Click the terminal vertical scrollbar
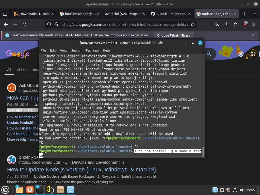 203,152
